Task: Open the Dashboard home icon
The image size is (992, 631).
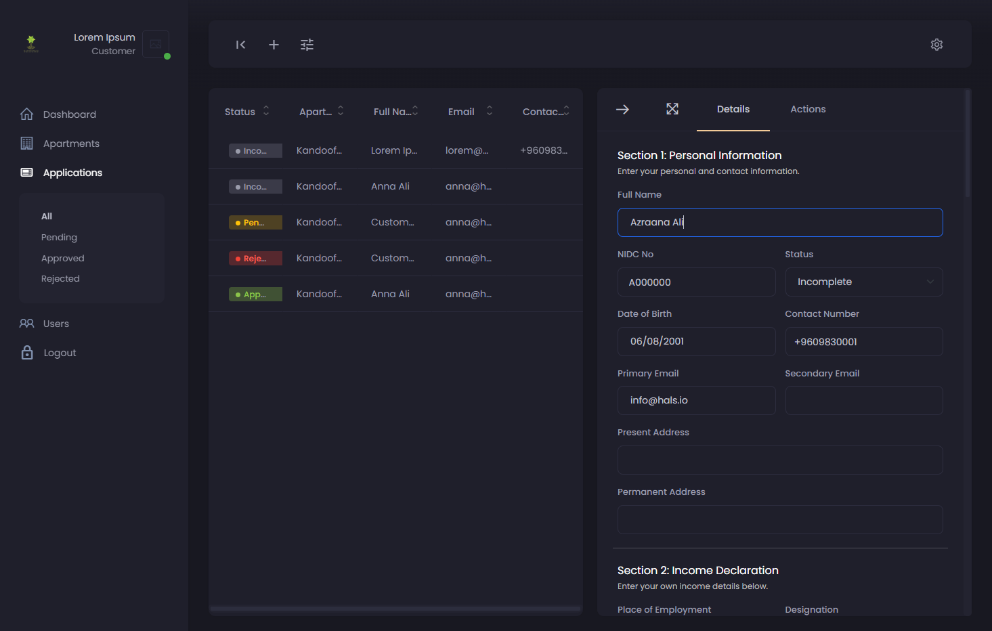Action: point(27,114)
